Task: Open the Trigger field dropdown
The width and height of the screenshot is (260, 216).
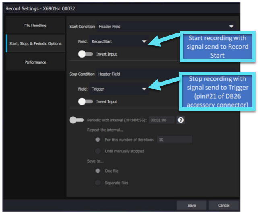Action: point(144,89)
